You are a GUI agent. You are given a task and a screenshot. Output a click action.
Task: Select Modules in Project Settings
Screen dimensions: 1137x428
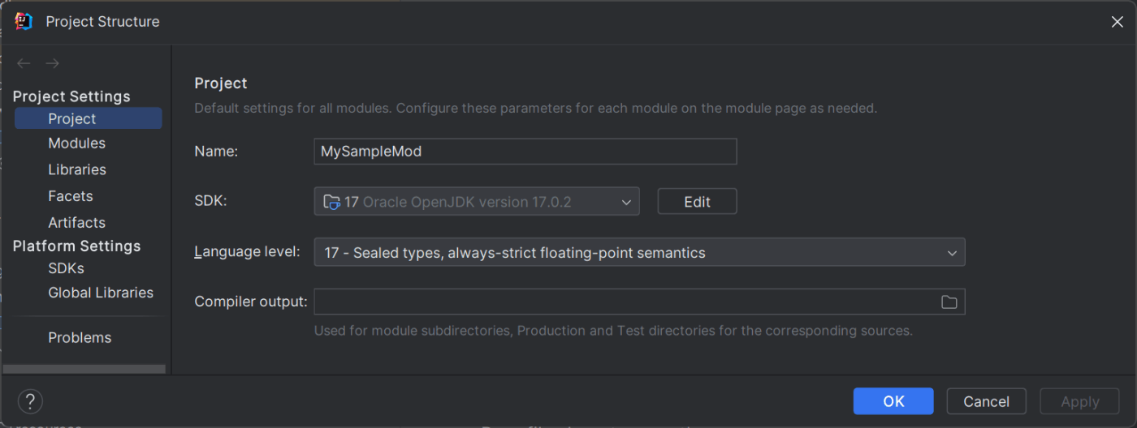coord(76,143)
